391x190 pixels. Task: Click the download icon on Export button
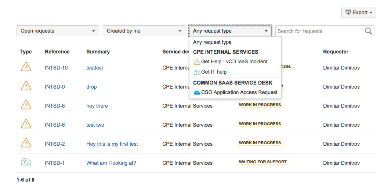tap(348, 12)
